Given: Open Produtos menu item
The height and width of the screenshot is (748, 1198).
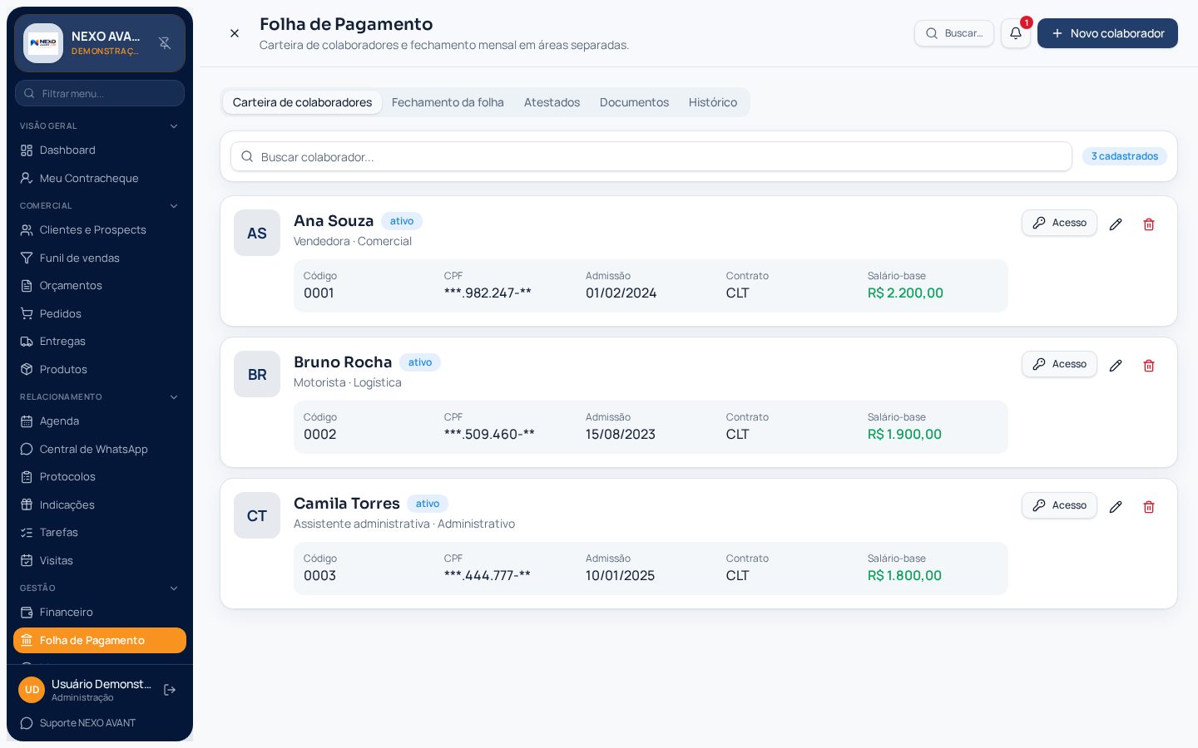Looking at the screenshot, I should click(100, 369).
